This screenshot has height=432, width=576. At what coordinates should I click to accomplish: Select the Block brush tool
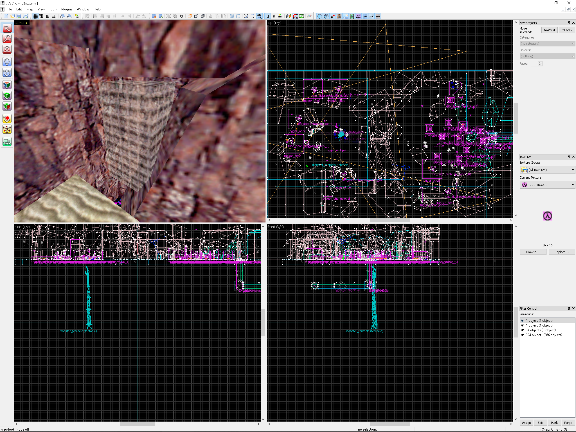pos(7,72)
